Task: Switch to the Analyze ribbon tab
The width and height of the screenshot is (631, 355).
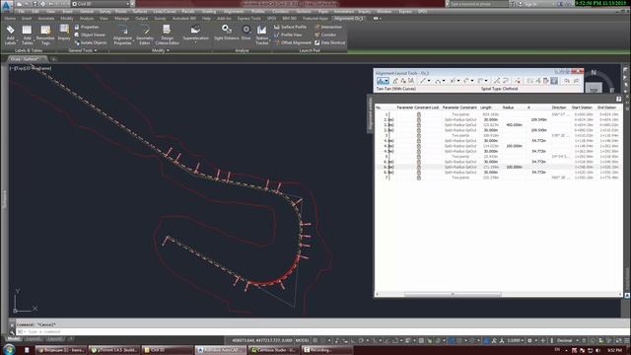Action: tap(86, 19)
